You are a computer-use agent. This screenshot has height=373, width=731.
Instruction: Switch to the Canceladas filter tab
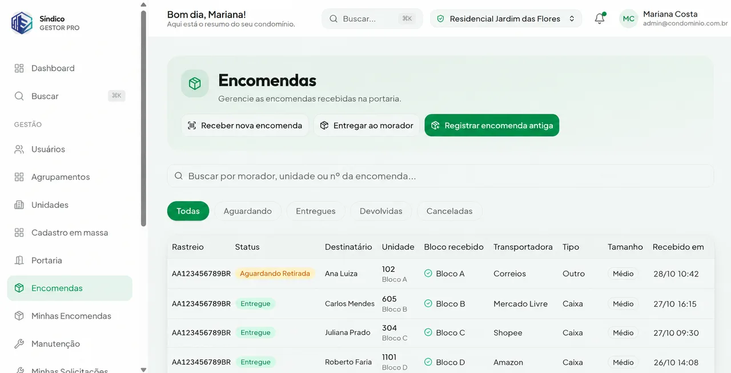pos(449,211)
